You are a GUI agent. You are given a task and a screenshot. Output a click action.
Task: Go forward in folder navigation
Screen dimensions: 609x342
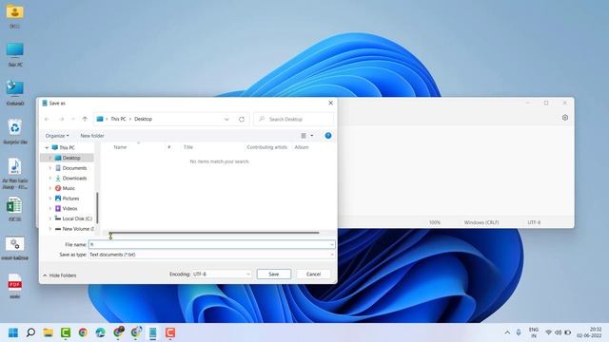click(x=61, y=119)
